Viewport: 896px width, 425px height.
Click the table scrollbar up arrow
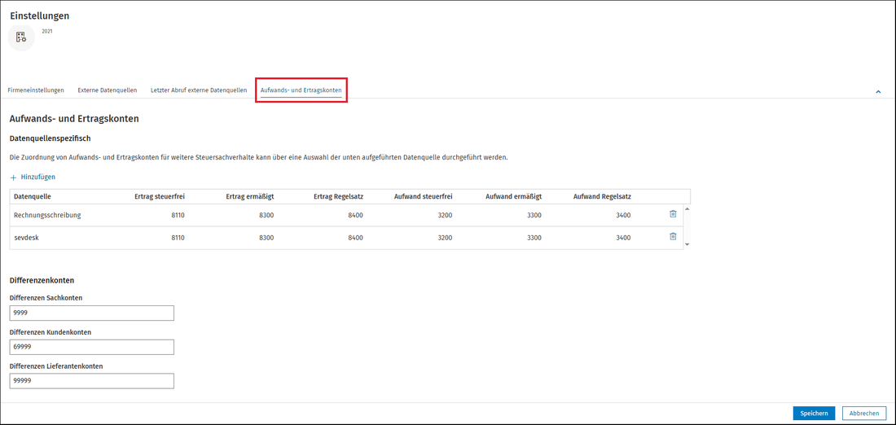click(687, 209)
